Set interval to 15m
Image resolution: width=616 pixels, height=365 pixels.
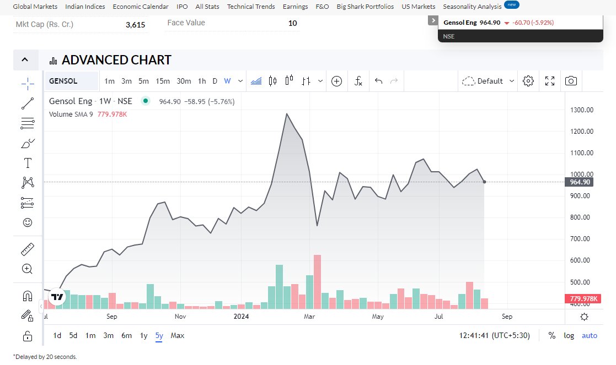coord(163,81)
